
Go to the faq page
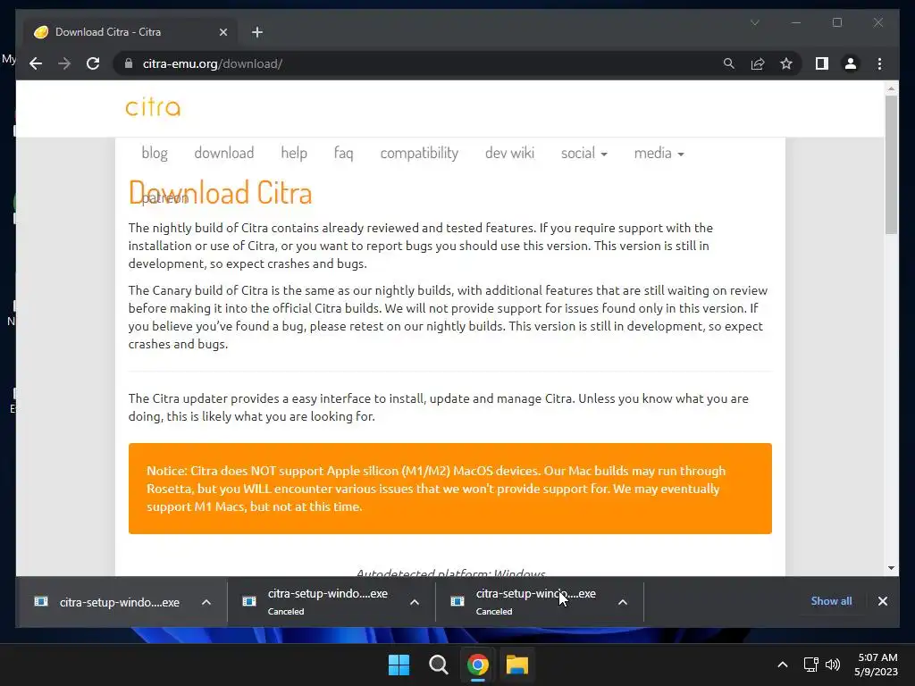pos(343,153)
